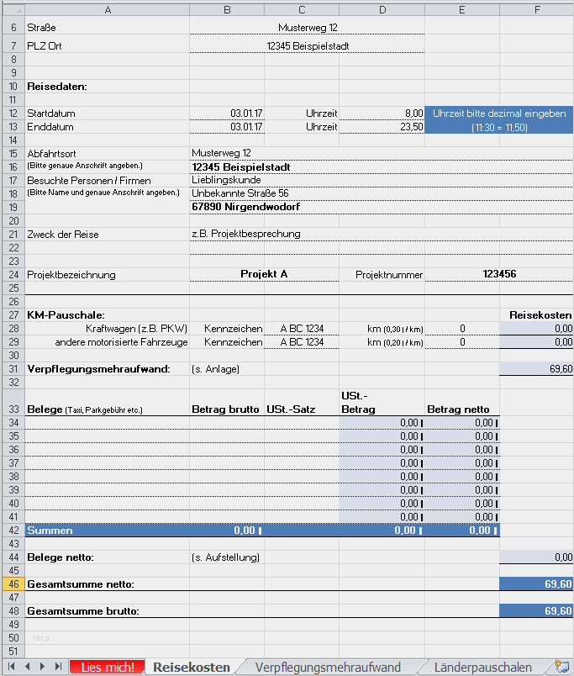Click the highlighted row 46 header
This screenshot has height=676, width=574.
pyautogui.click(x=13, y=584)
